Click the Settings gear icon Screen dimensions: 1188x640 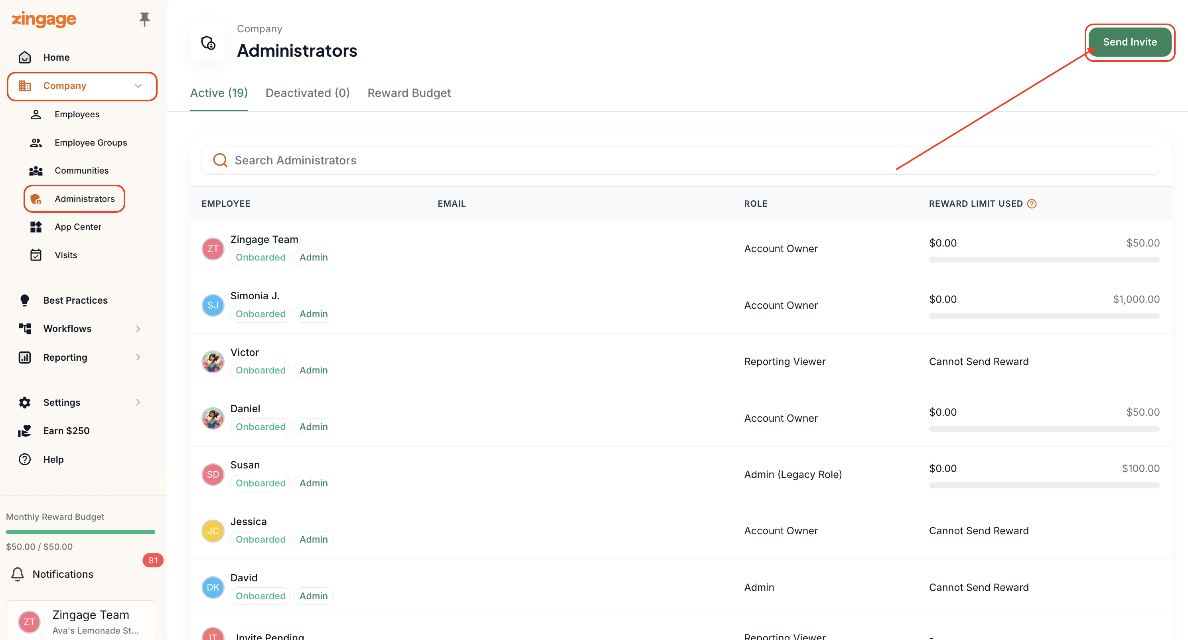(x=24, y=402)
